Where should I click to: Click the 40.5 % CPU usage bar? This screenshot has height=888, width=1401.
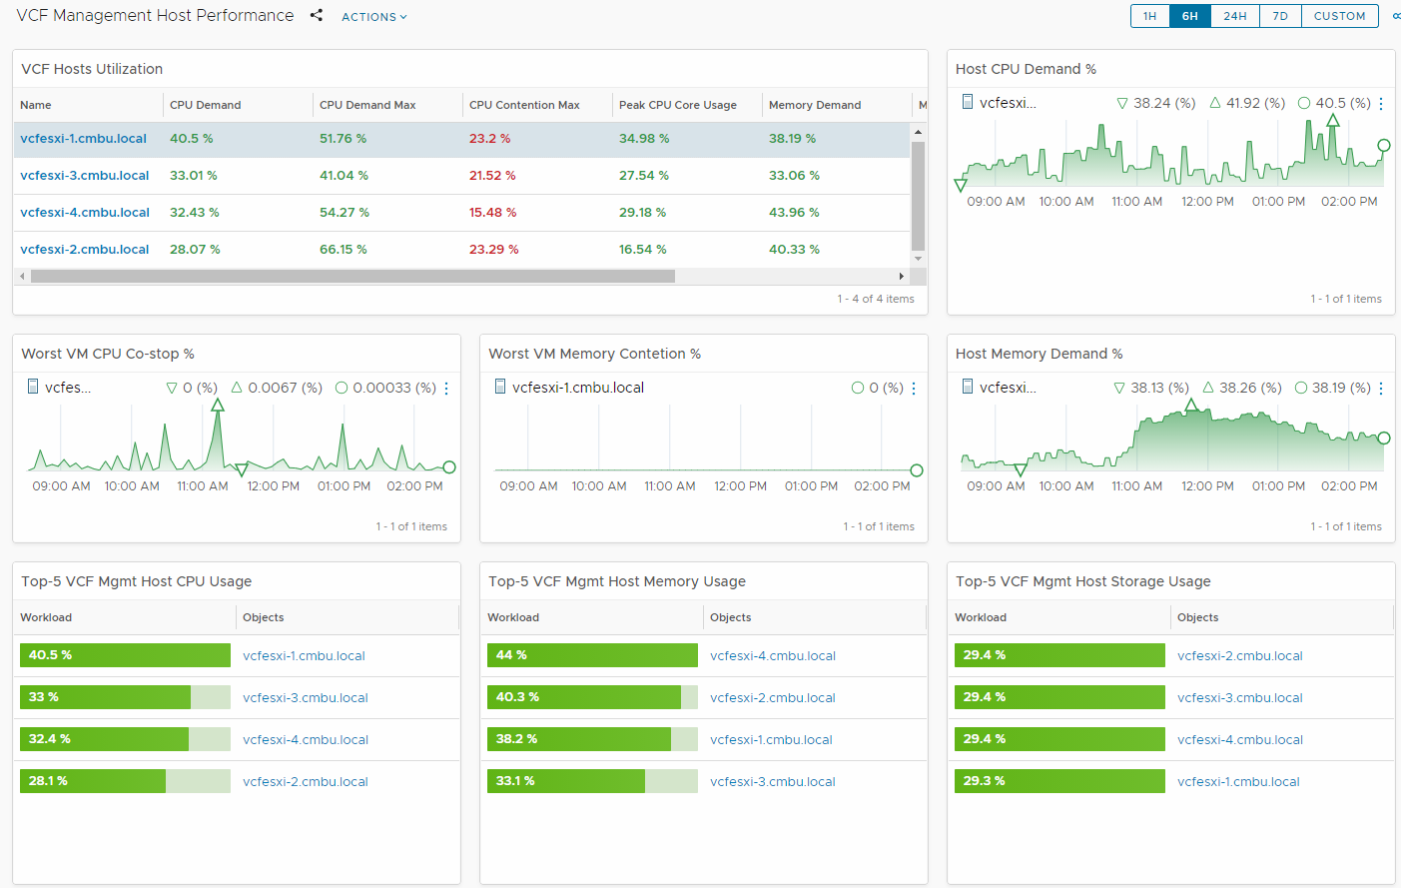[125, 655]
